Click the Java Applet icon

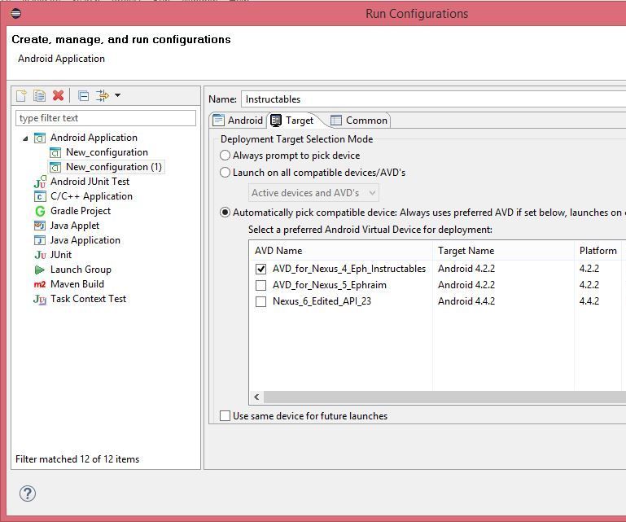[x=40, y=226]
